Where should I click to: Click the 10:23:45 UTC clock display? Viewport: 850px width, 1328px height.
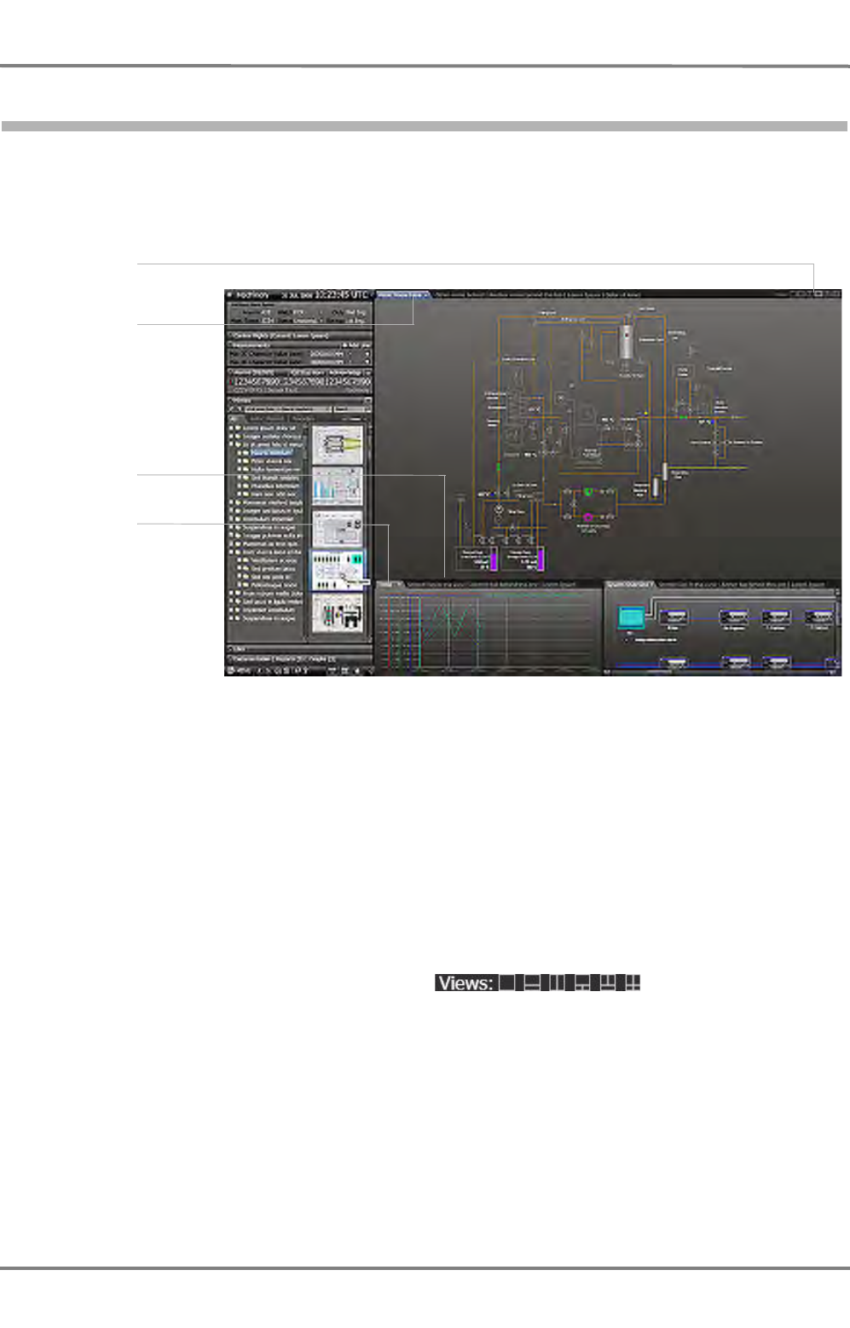click(341, 294)
